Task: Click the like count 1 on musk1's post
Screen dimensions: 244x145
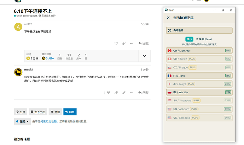Action: click(105, 93)
